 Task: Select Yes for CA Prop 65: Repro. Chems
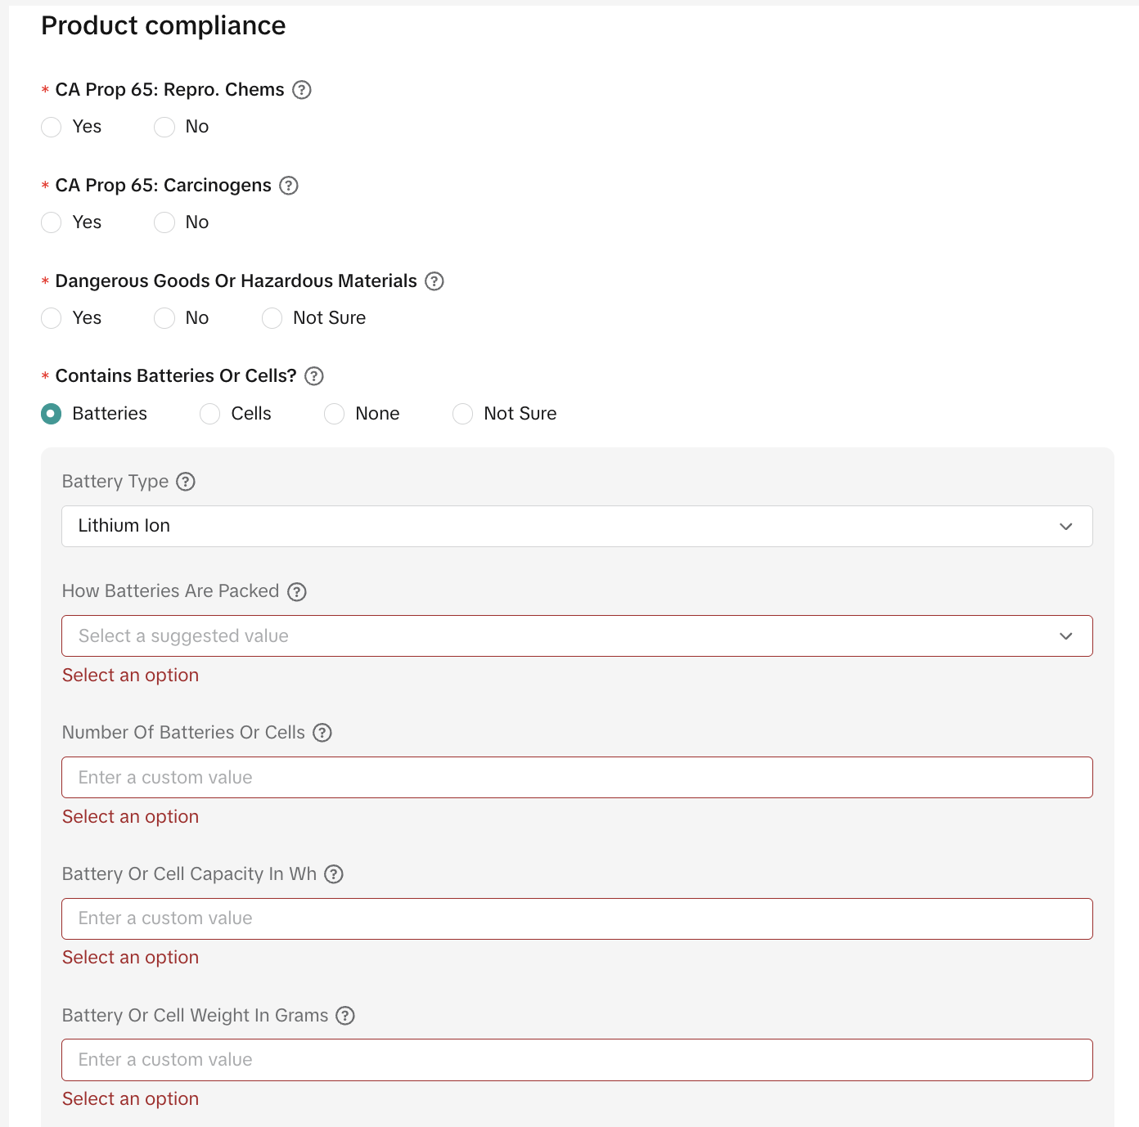[x=52, y=127]
